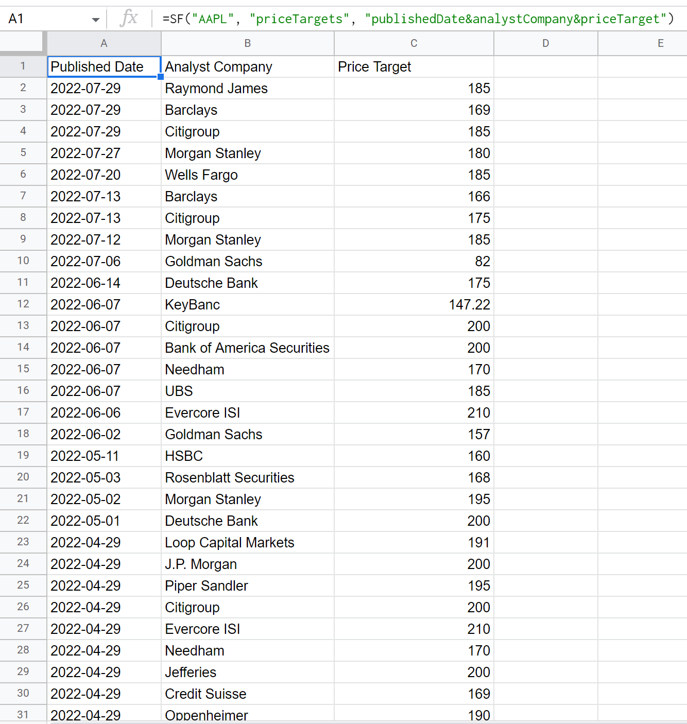687x724 pixels.
Task: Select empty cell D1
Action: [546, 66]
